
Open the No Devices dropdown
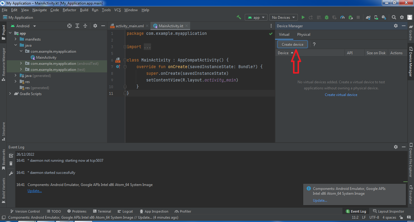pos(283,18)
